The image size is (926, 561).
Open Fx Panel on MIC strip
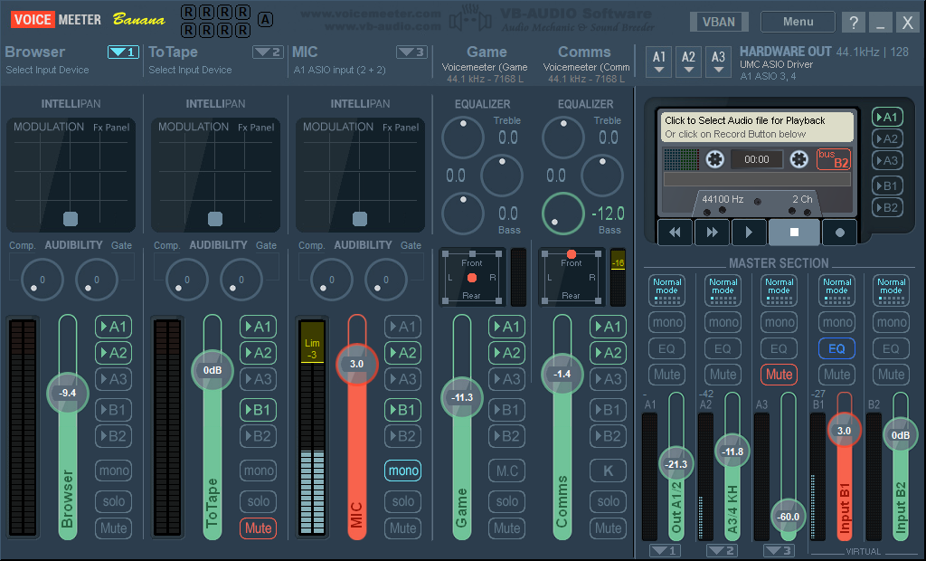401,127
